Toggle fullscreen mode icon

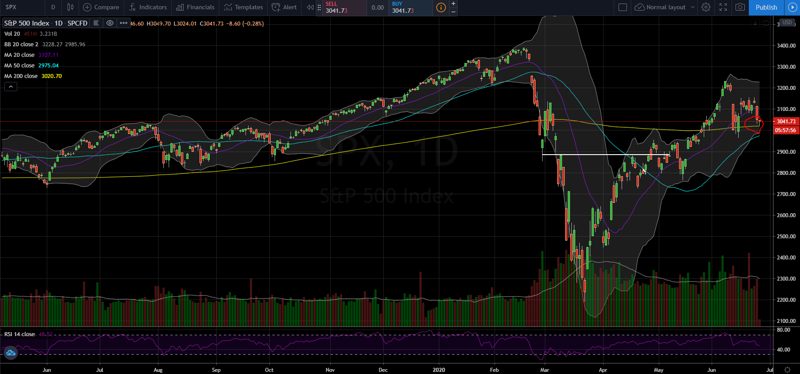coord(723,7)
